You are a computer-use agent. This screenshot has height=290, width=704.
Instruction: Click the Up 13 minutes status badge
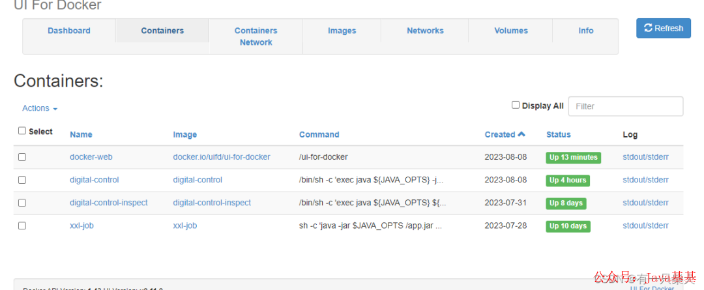coord(574,158)
